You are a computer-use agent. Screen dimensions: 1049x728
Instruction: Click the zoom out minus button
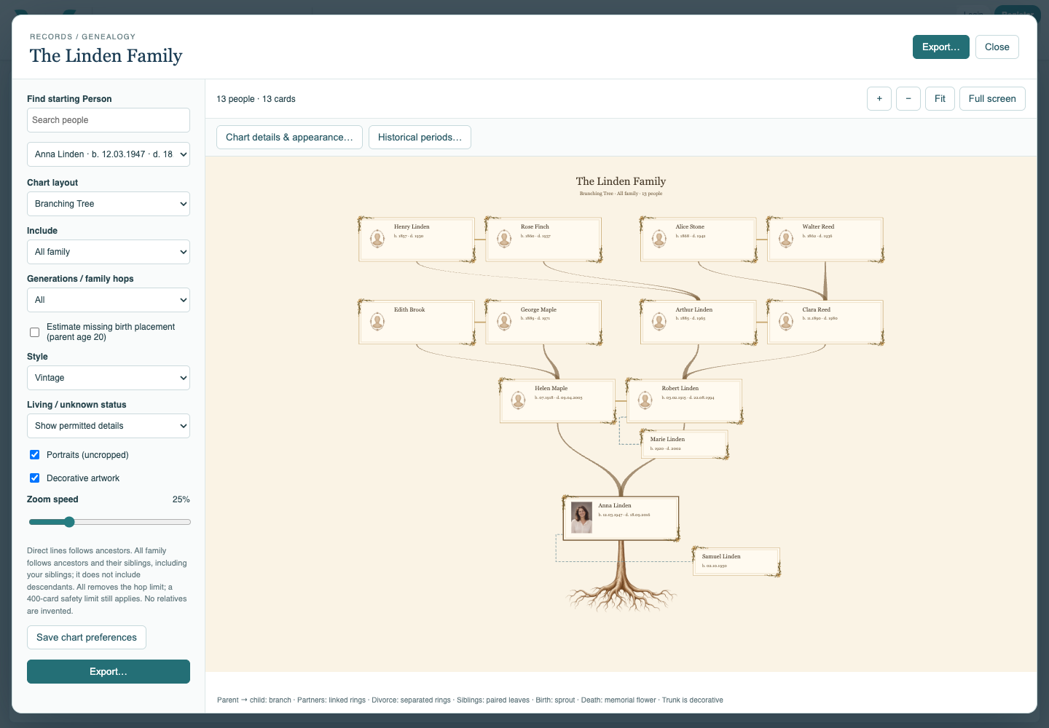908,99
